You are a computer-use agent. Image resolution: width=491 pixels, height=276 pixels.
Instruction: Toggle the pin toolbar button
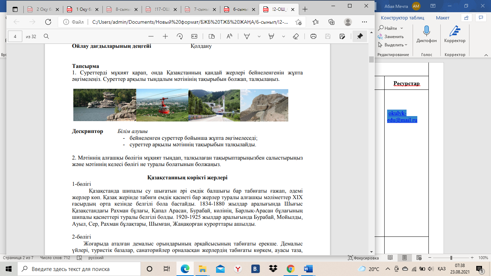(359, 36)
